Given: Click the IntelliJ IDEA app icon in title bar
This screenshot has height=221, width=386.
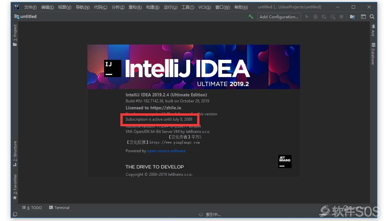Looking at the screenshot, I should (x=17, y=7).
